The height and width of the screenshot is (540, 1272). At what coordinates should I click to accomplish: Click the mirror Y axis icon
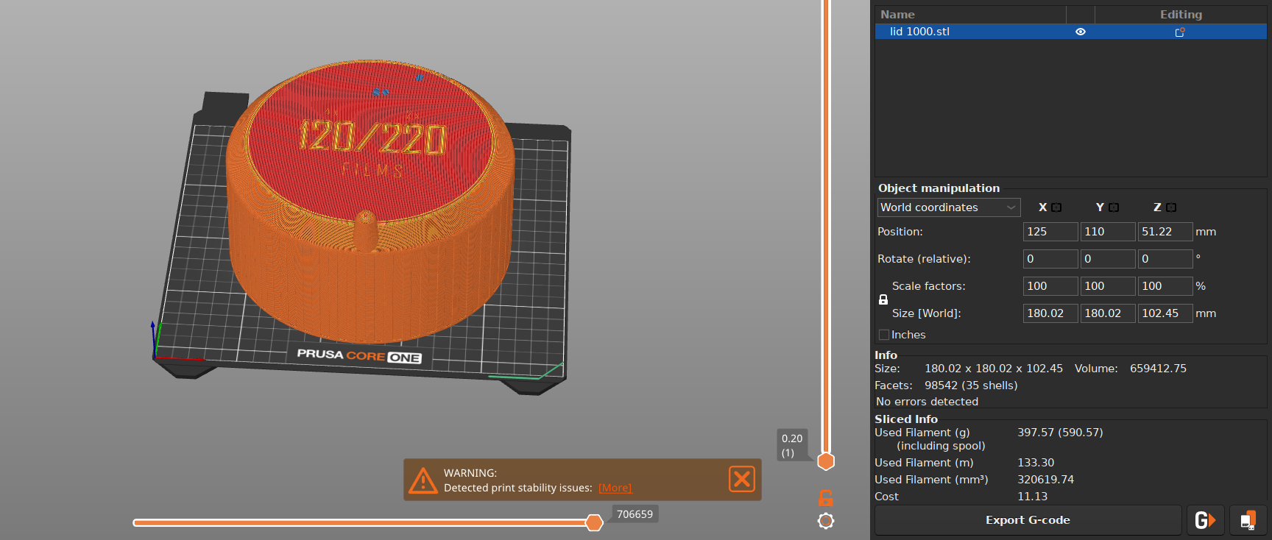click(1114, 207)
